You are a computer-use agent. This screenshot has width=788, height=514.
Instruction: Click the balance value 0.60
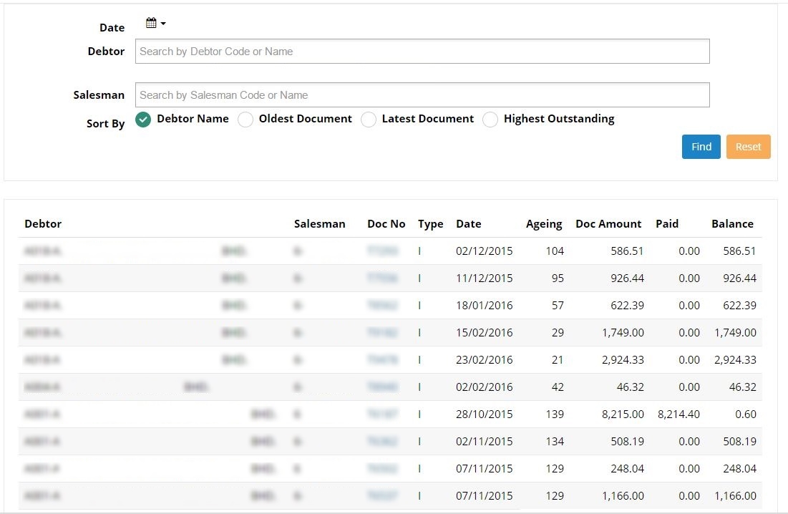point(746,414)
